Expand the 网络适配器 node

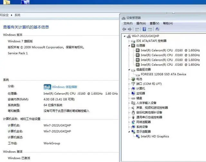[129, 122]
